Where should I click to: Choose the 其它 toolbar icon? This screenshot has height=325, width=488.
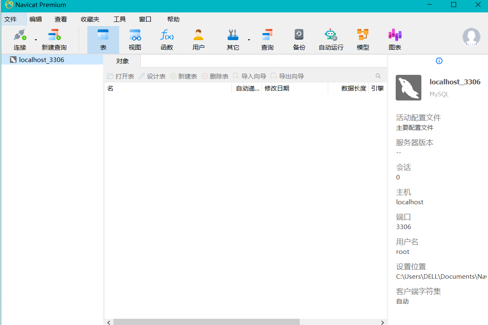pos(233,40)
